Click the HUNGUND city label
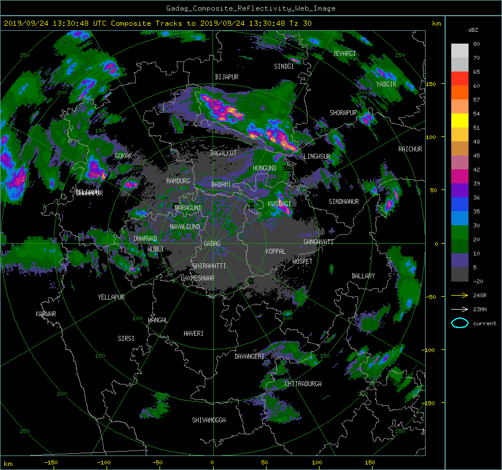 (264, 168)
